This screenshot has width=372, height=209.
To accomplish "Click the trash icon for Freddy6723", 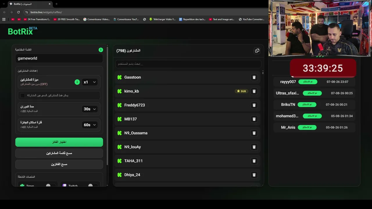I will (254, 105).
